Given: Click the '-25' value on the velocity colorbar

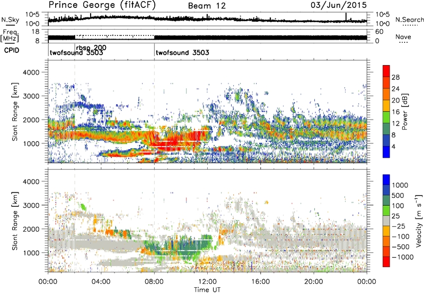Looking at the screenshot, I should click(x=398, y=226).
